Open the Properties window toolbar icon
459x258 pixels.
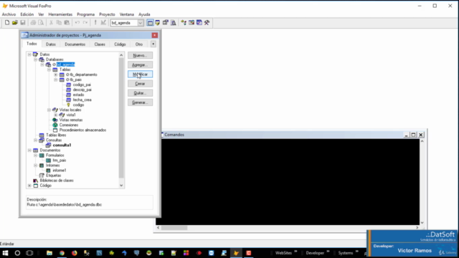pyautogui.click(x=166, y=22)
